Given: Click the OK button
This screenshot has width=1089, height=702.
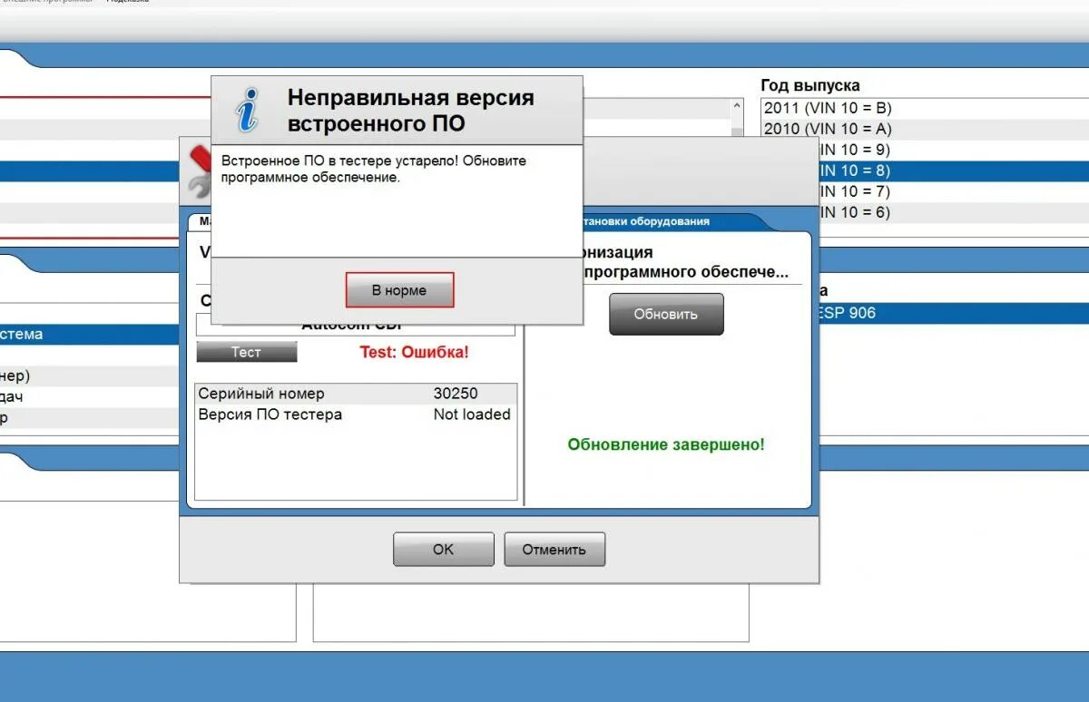Looking at the screenshot, I should pyautogui.click(x=443, y=549).
